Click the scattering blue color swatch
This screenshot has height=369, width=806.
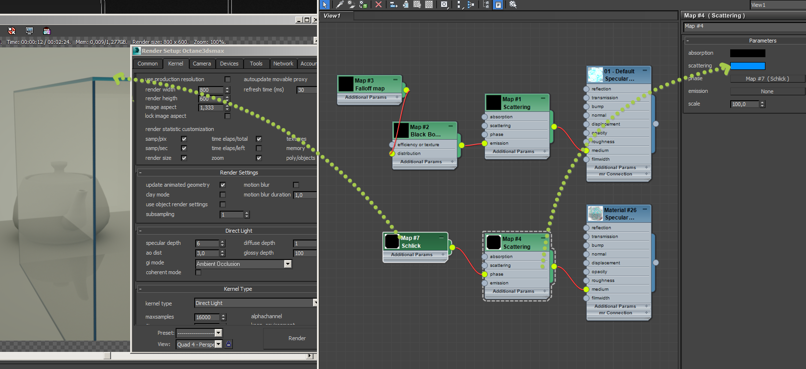click(x=747, y=66)
